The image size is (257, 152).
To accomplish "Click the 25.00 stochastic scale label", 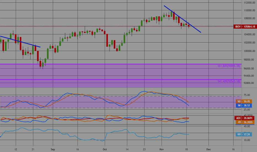I will tap(247, 109).
